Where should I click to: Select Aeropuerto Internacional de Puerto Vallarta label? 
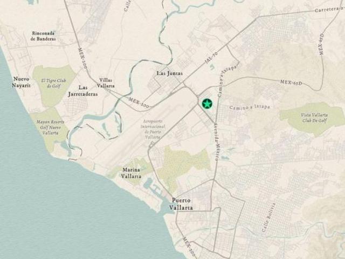(x=153, y=129)
